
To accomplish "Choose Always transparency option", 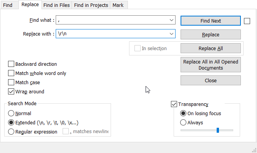I will point(183,123).
